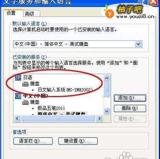Open 键设置(K)... dialog
This screenshot has height=159, width=160.
[x=78, y=141]
